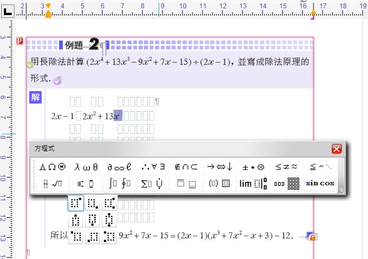The height and width of the screenshot is (259, 368).
Task: Choose the subscript template in popup
Action: click(x=92, y=203)
